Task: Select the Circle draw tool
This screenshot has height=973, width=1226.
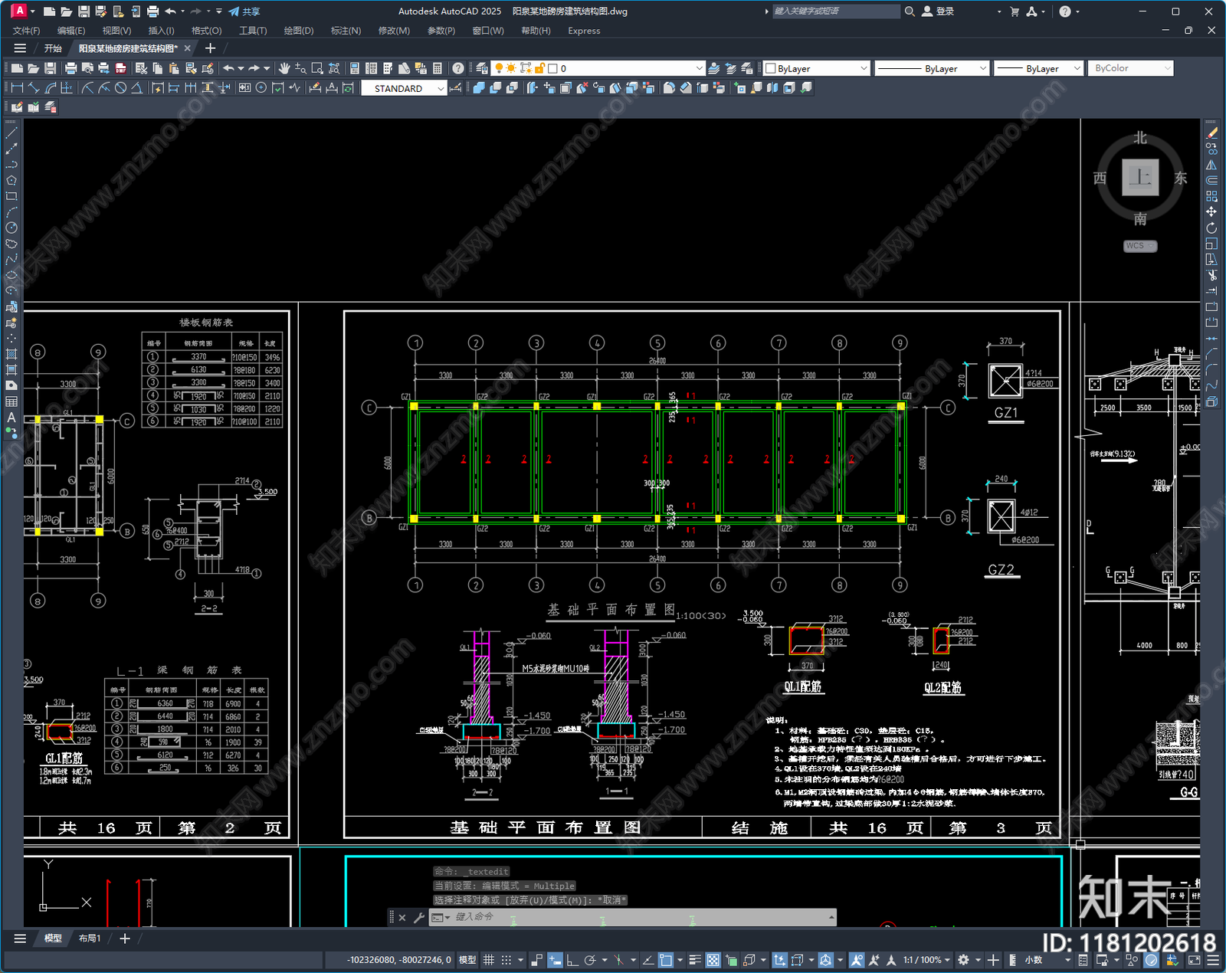Action: tap(11, 228)
